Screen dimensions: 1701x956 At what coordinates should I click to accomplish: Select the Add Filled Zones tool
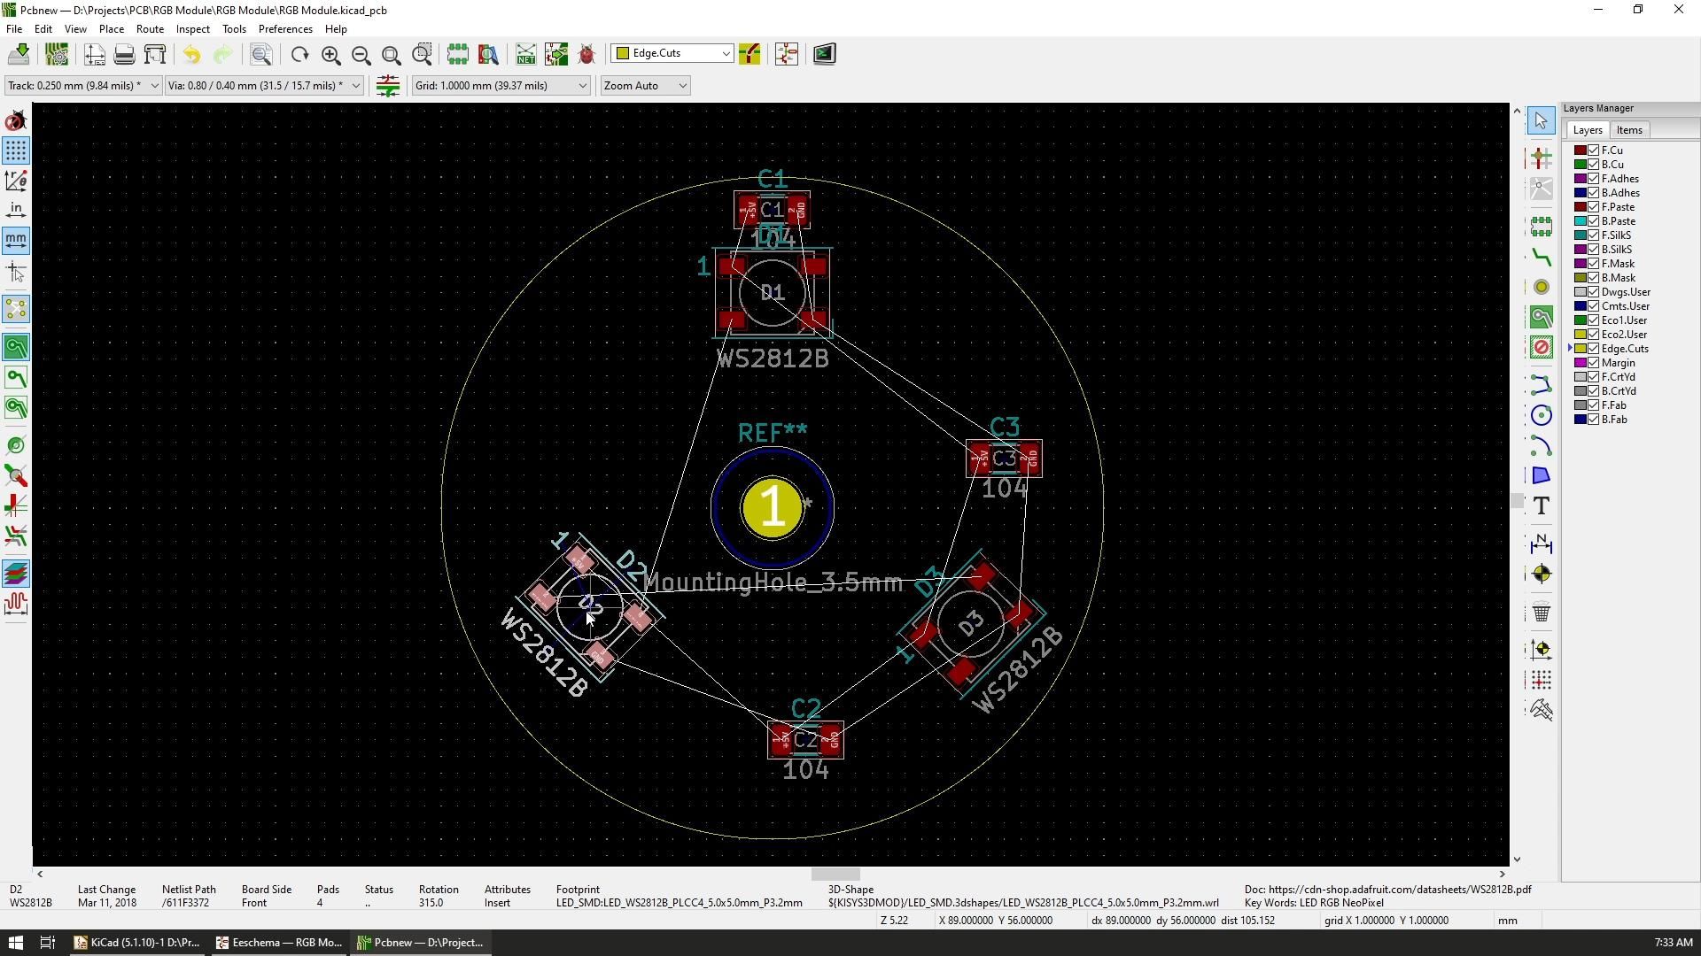pos(1541,316)
